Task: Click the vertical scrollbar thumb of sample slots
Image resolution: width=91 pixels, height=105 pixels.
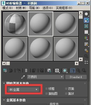Action: point(81,17)
